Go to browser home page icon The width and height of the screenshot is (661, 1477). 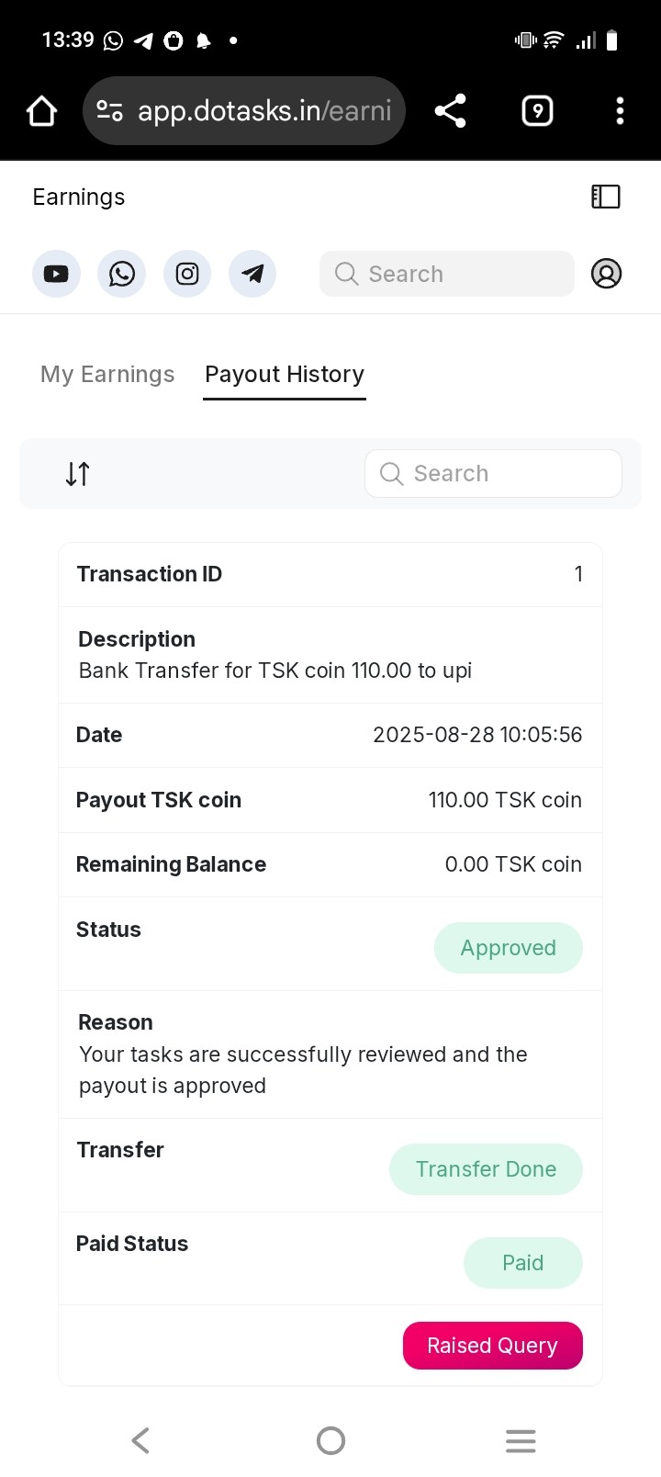(x=42, y=111)
